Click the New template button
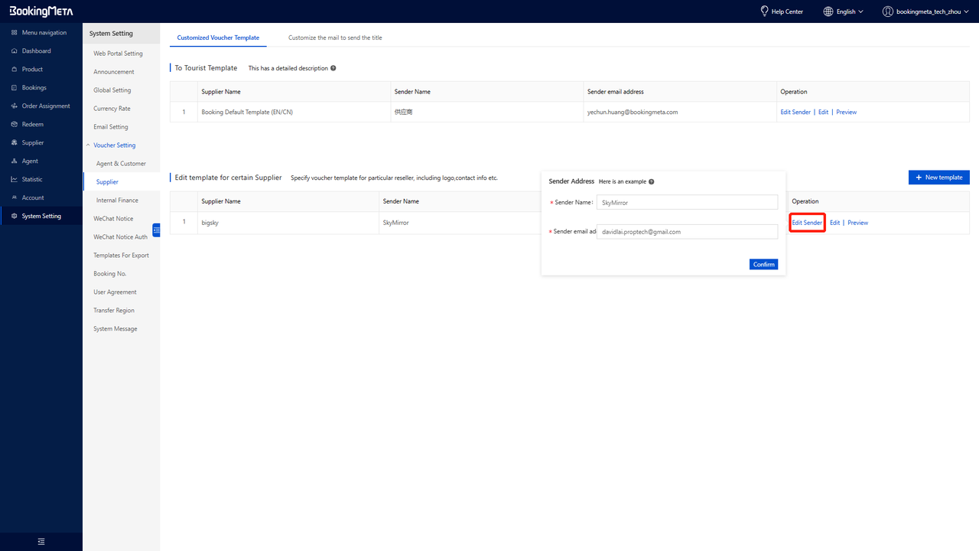Screen dimensions: 979x551 (938, 177)
